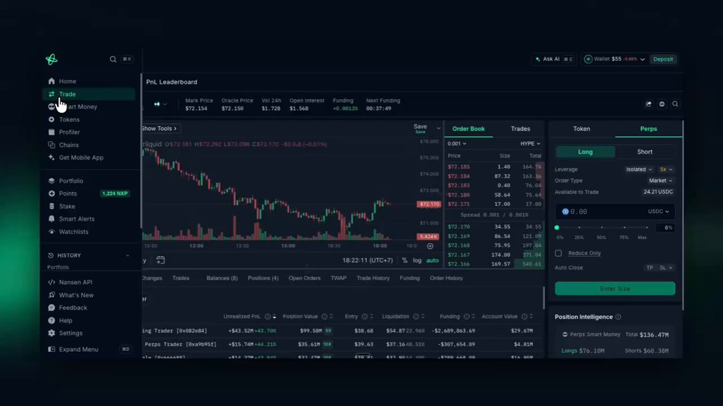Image resolution: width=723 pixels, height=406 pixels.
Task: Click the globe icon in header toolbar
Action: pyautogui.click(x=662, y=104)
